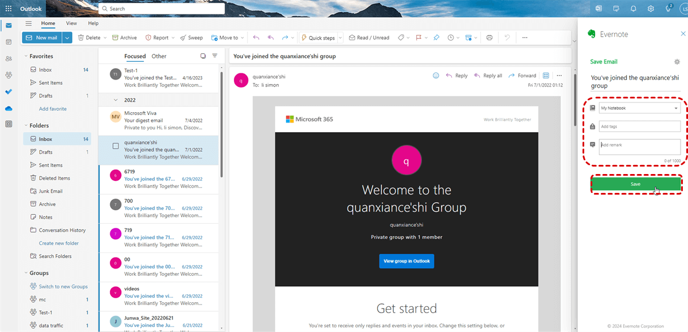The width and height of the screenshot is (688, 332).
Task: Click the Reply all arrow in toolbar
Action: 271,38
